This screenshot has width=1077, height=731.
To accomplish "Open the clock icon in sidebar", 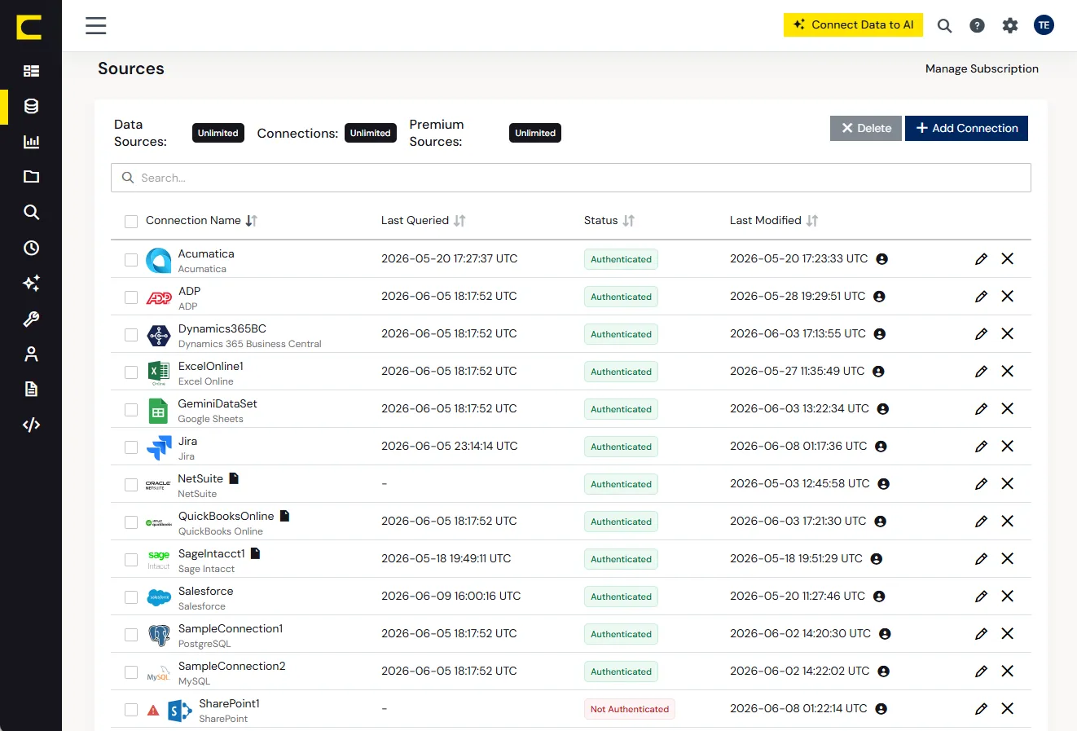I will (31, 248).
